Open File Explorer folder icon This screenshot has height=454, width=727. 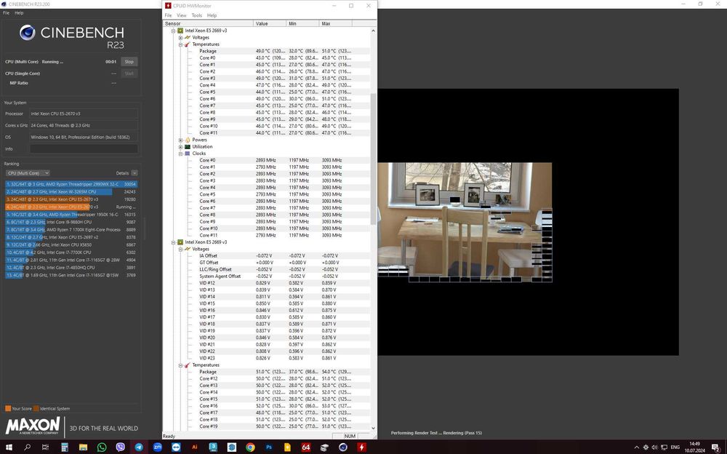(x=83, y=447)
